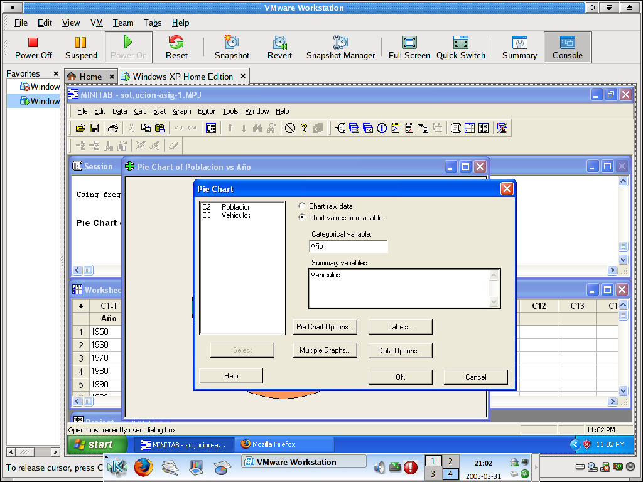Switch to the Console view
The image size is (643, 482).
[x=568, y=48]
